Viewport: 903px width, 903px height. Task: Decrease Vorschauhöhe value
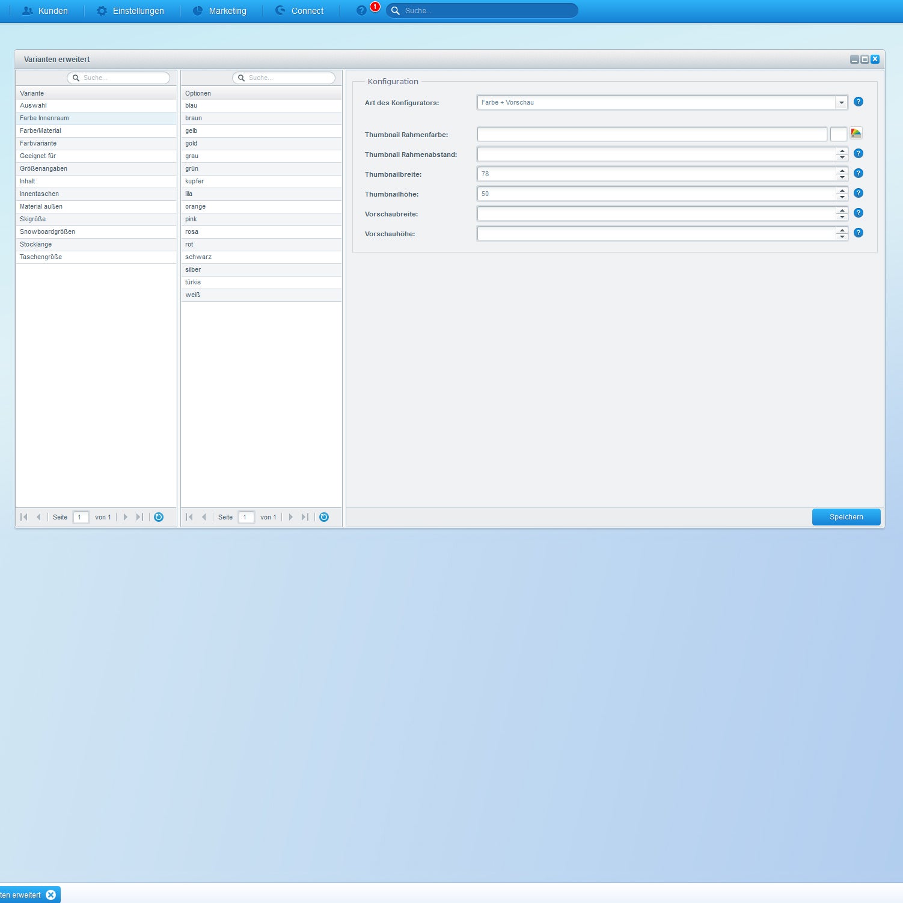pos(842,237)
